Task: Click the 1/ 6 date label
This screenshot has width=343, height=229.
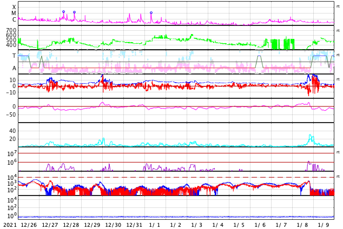Action: click(260, 225)
